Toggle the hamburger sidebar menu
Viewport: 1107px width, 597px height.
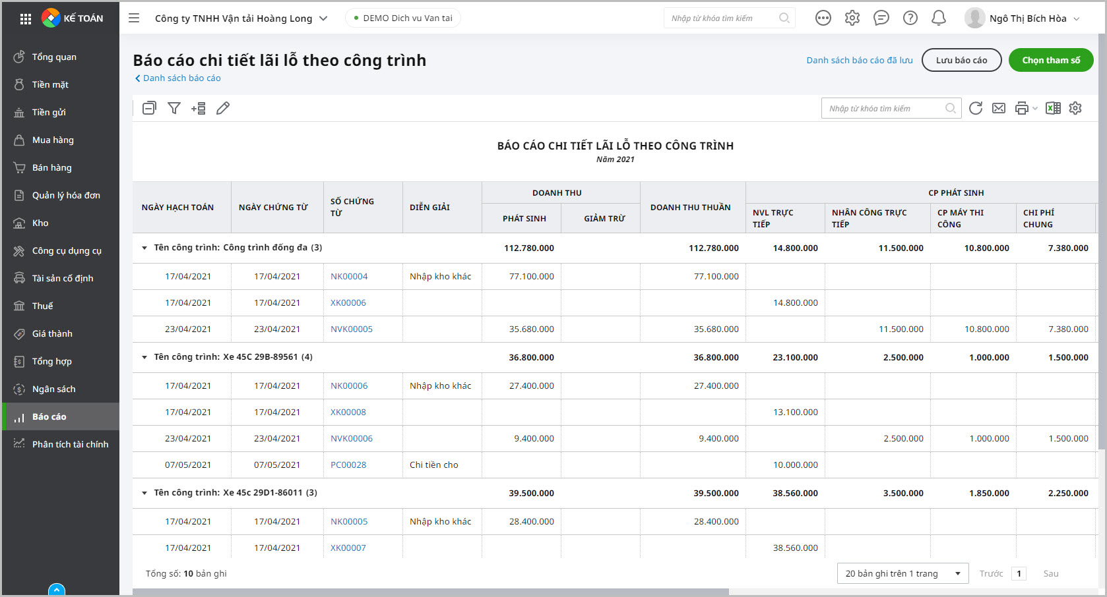coord(134,18)
